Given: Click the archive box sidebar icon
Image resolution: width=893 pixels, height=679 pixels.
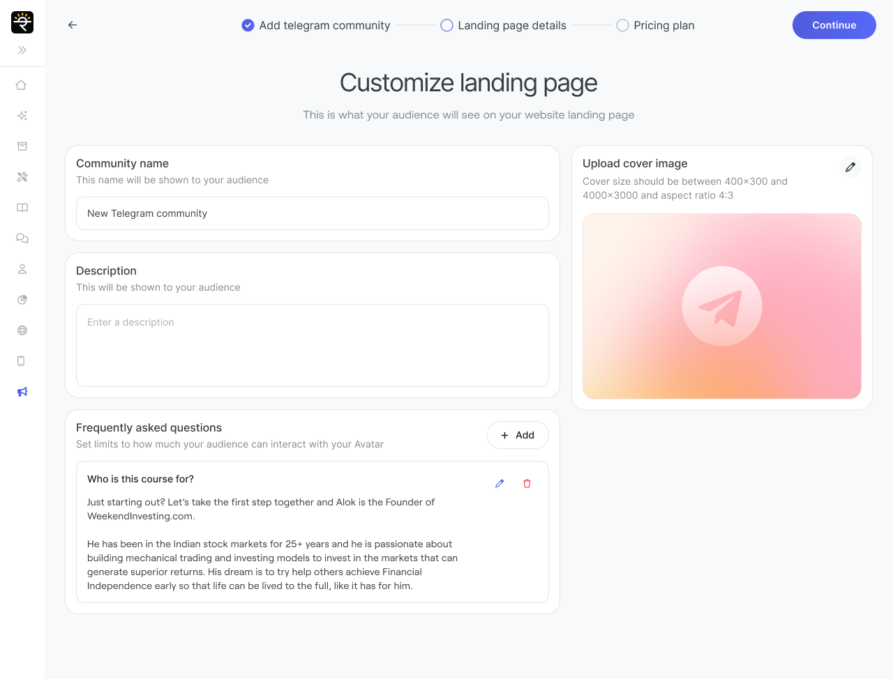Looking at the screenshot, I should [x=22, y=146].
